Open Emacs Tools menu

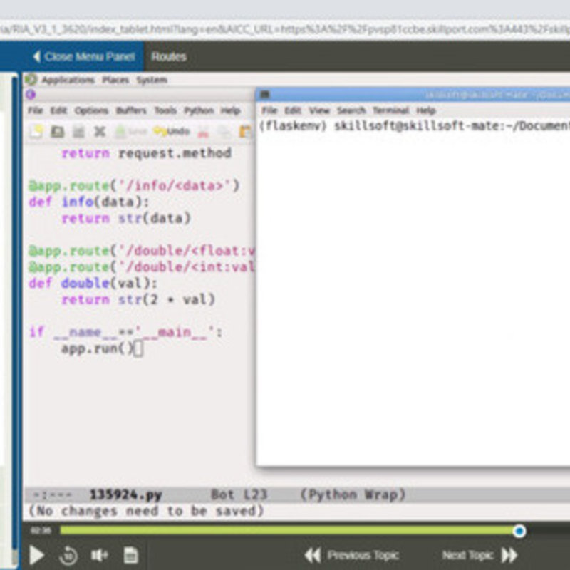(x=165, y=110)
